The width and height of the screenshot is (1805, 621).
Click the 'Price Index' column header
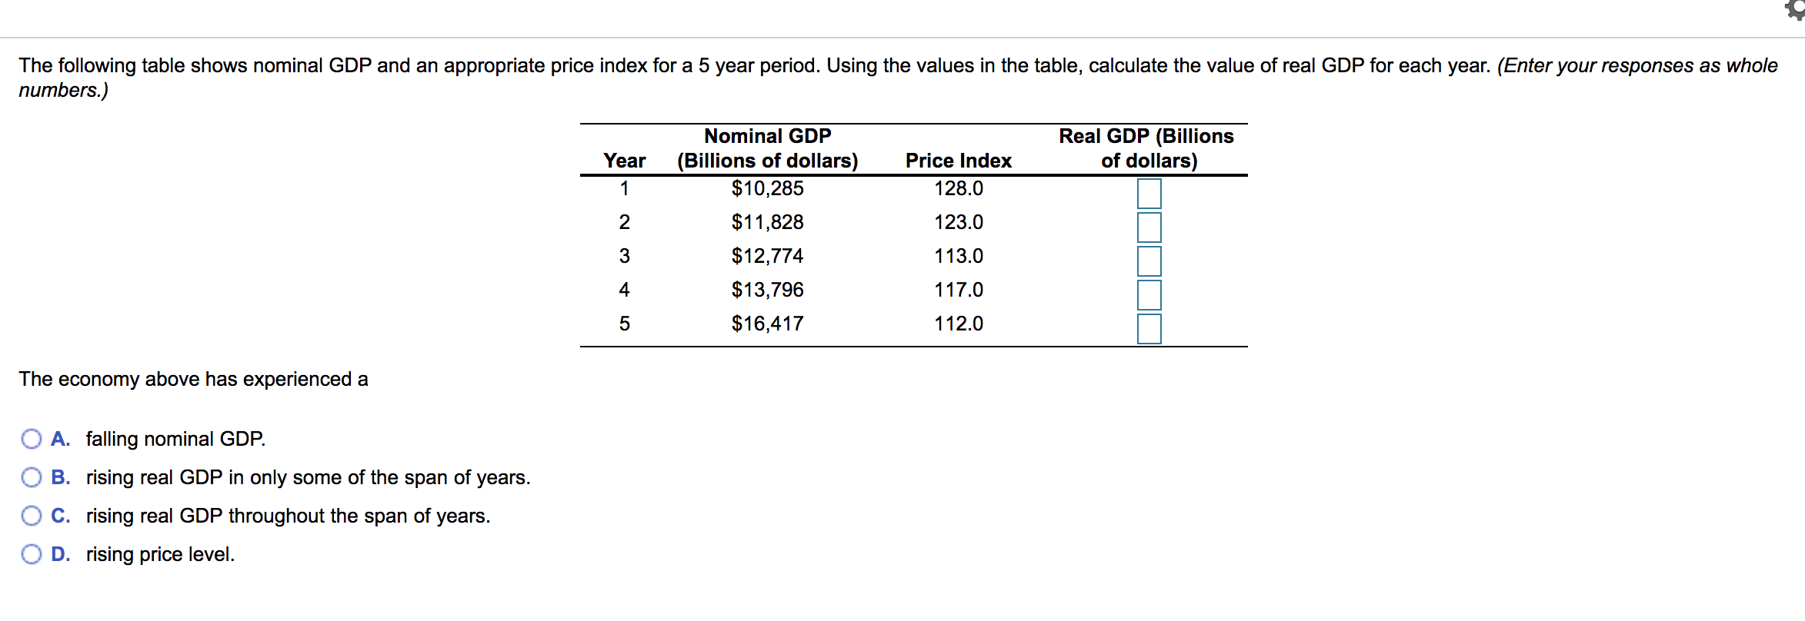coord(958,161)
